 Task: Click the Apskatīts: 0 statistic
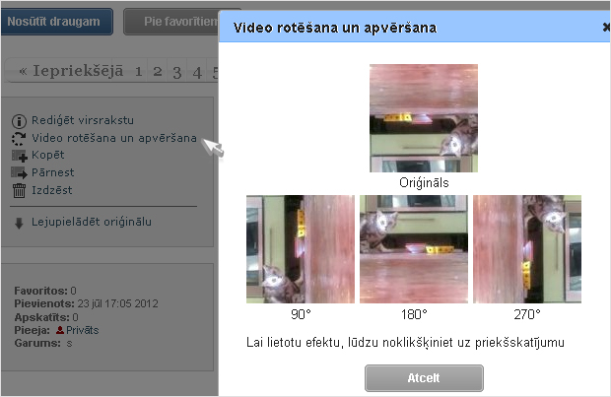[x=46, y=317]
